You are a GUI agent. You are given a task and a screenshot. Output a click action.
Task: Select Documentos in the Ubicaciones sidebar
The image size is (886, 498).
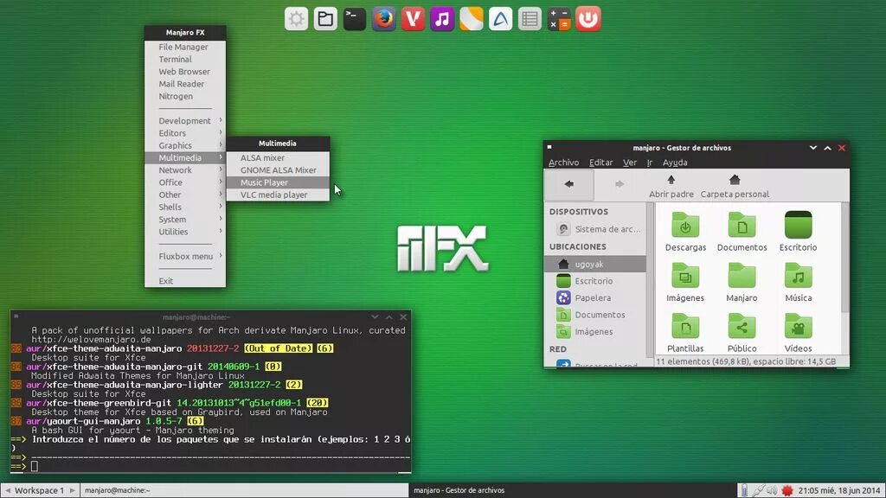coord(595,315)
